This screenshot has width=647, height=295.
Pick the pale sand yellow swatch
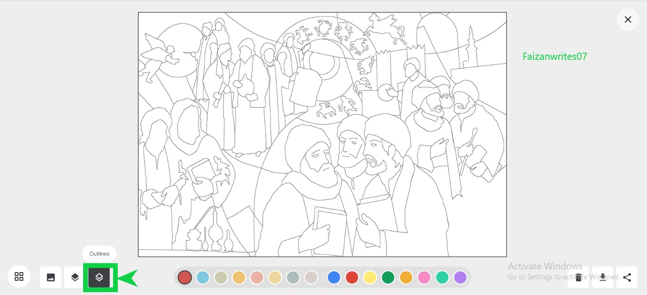pyautogui.click(x=275, y=277)
